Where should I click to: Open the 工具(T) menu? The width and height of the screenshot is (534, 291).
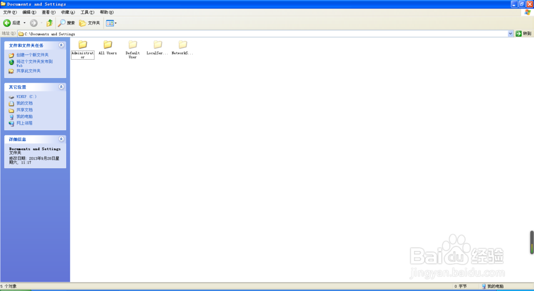(x=87, y=12)
